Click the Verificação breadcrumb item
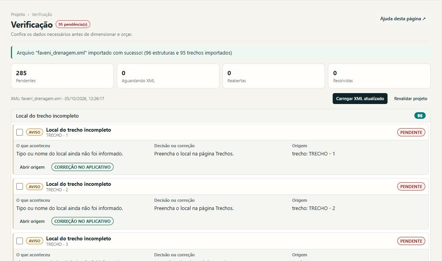This screenshot has height=261, width=442. (42, 14)
